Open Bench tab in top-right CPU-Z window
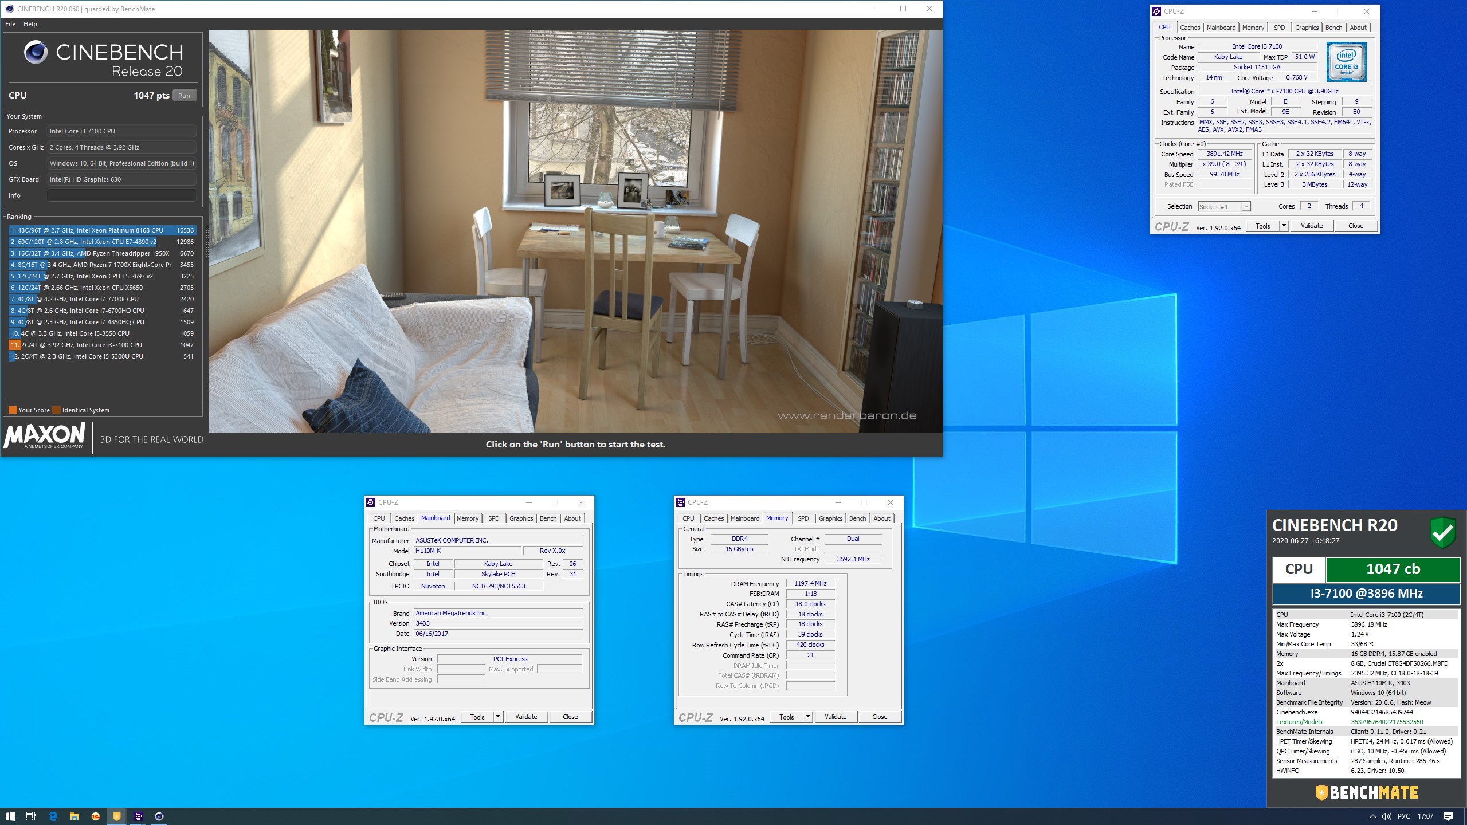 point(1333,27)
